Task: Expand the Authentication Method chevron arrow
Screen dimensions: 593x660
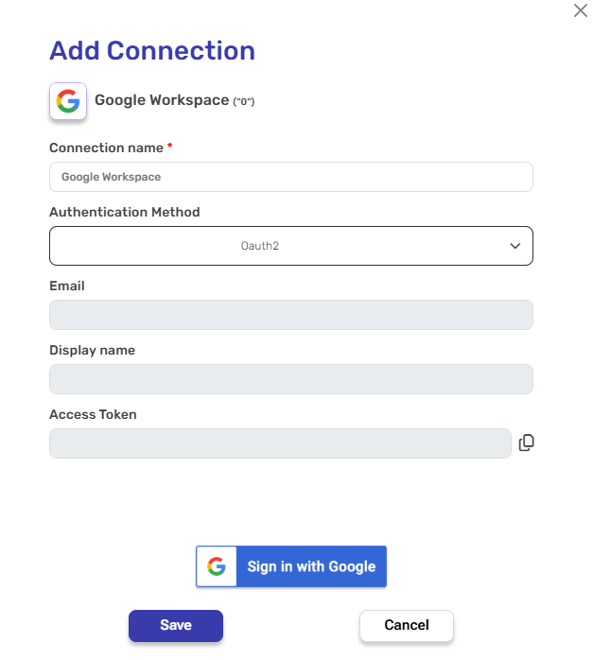Action: (515, 246)
